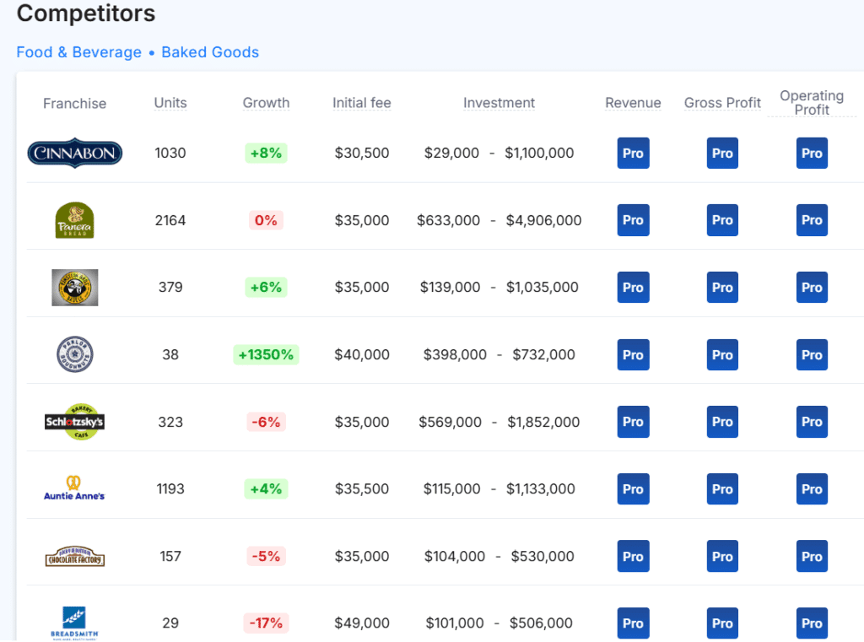Click the Competitors heading

(x=86, y=13)
